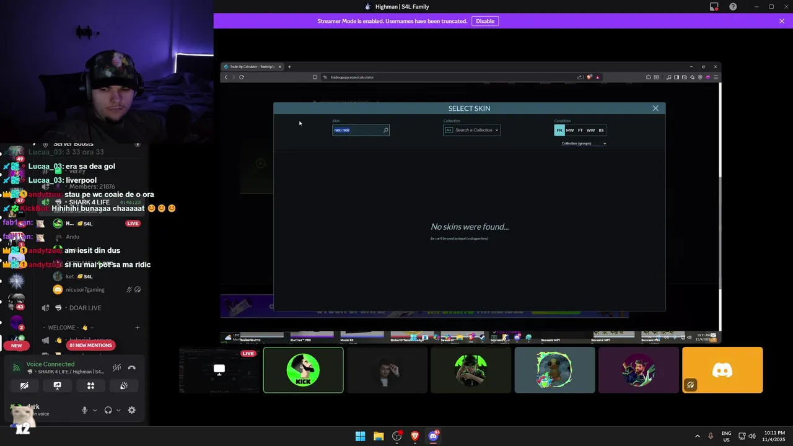Open Windows Start menu
The height and width of the screenshot is (446, 793).
click(360, 436)
